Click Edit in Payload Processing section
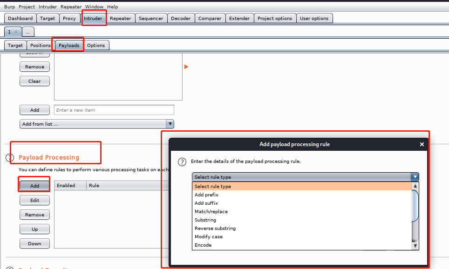 [34, 200]
